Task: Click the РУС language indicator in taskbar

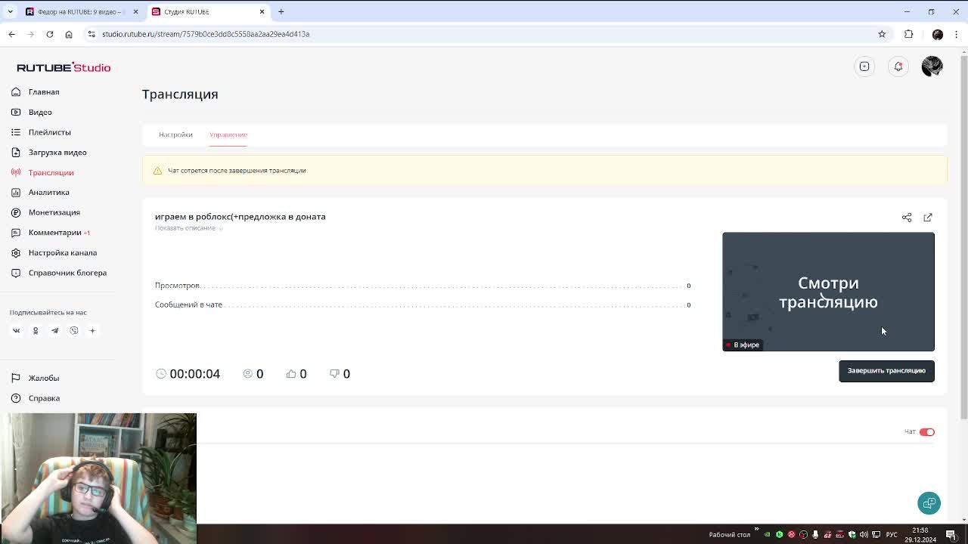Action: 892,535
